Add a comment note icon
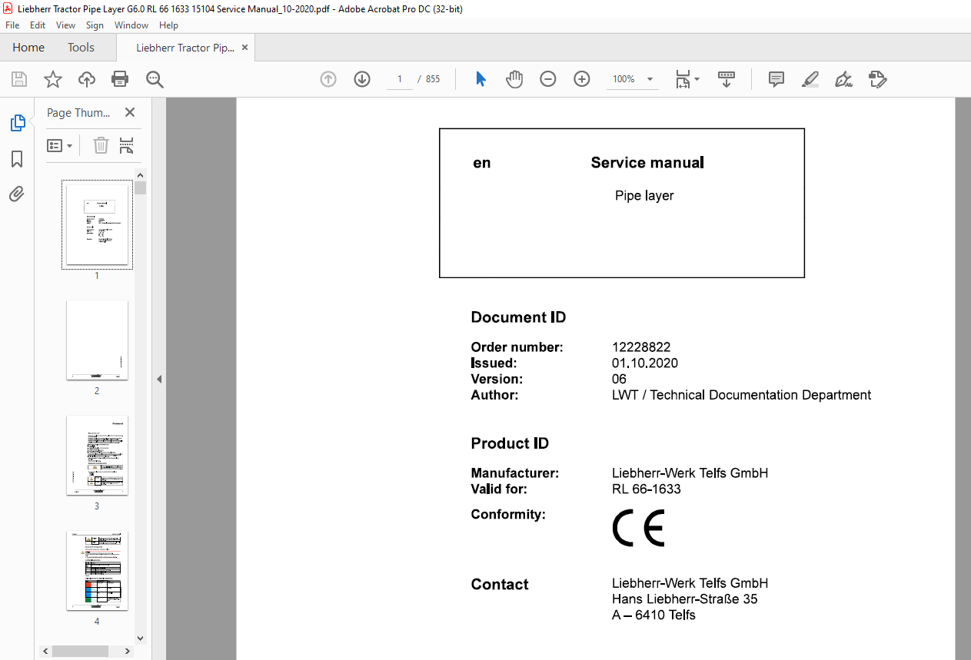The image size is (971, 660). click(776, 79)
